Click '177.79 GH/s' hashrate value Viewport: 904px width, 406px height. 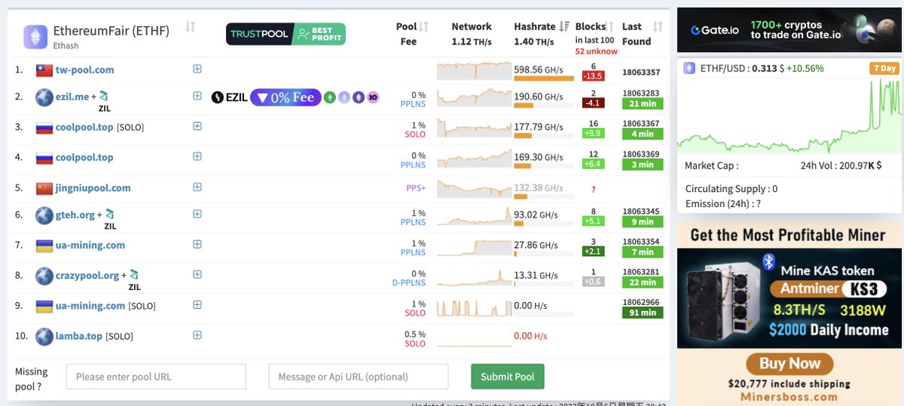click(538, 127)
